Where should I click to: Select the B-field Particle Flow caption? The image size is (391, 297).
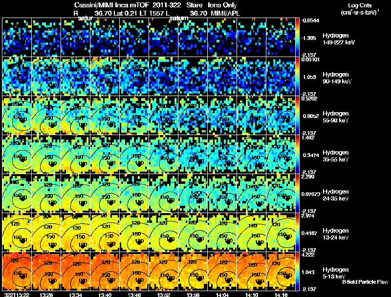pos(365,282)
